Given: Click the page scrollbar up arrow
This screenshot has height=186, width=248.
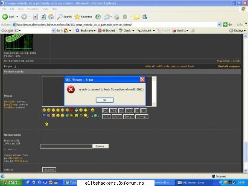Looking at the screenshot, I should click(x=245, y=36).
